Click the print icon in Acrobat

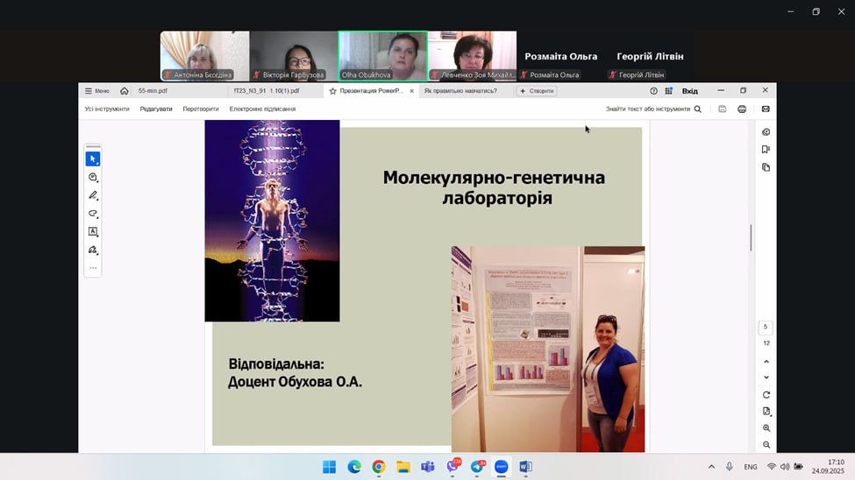click(x=742, y=109)
